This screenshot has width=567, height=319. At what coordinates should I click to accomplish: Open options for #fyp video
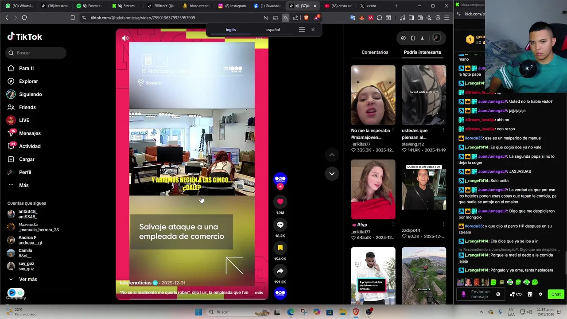392,224
